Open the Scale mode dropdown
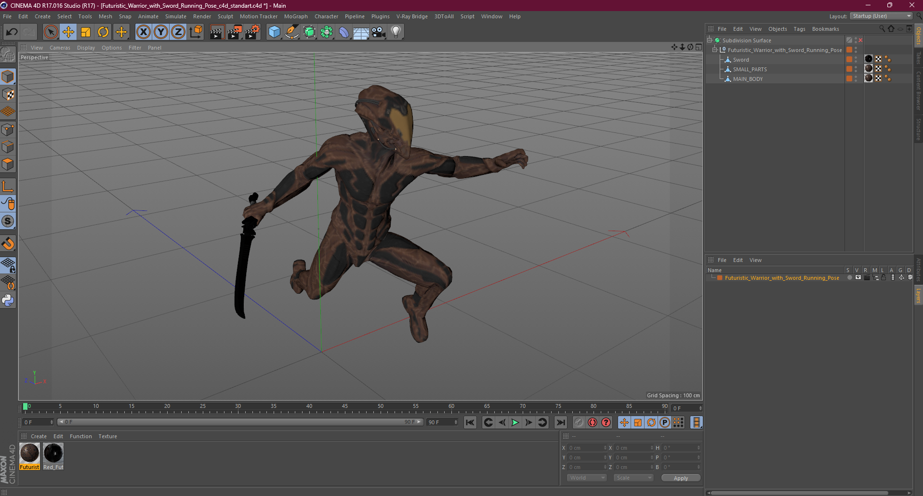The width and height of the screenshot is (923, 496). click(633, 478)
